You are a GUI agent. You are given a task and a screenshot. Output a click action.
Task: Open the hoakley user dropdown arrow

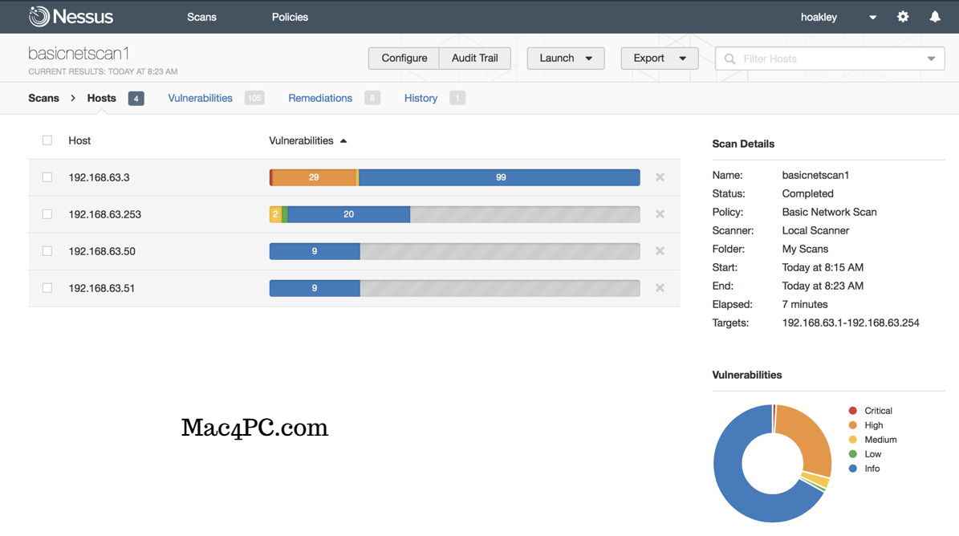(x=873, y=17)
